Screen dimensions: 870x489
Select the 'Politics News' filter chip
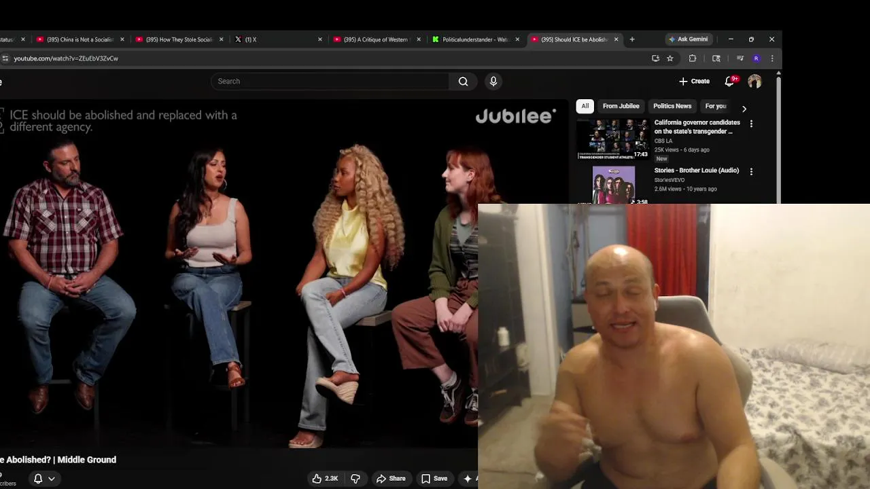(672, 106)
